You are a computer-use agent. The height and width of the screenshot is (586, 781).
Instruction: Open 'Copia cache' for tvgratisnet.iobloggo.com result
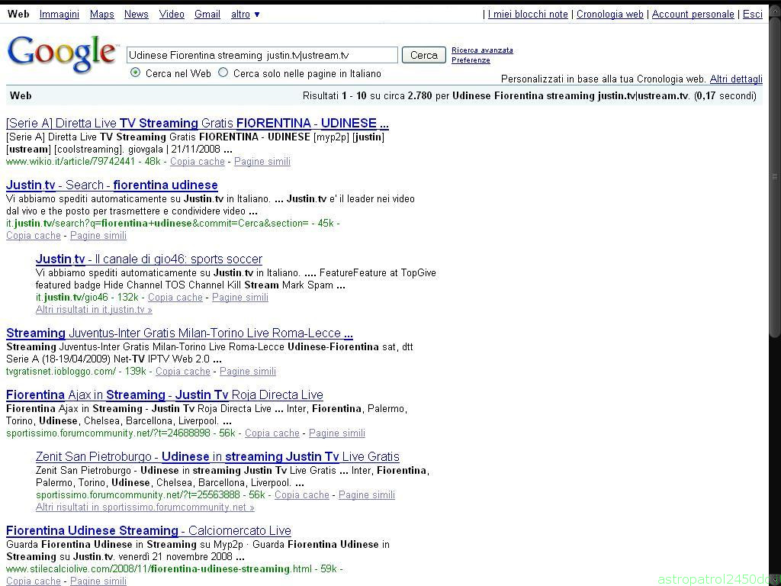coord(183,372)
